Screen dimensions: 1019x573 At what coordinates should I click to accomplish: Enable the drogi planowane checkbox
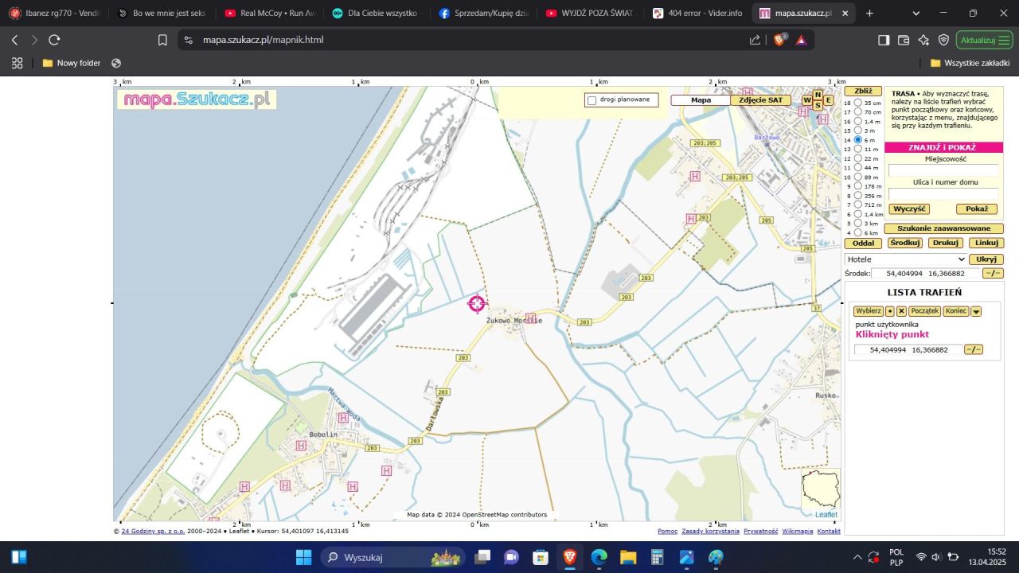point(590,99)
